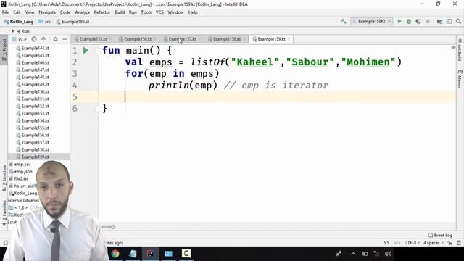Open the VCS menu

[159, 12]
